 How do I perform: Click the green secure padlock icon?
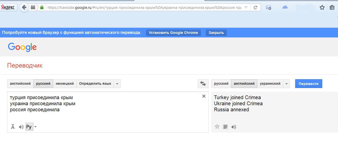click(x=42, y=8)
